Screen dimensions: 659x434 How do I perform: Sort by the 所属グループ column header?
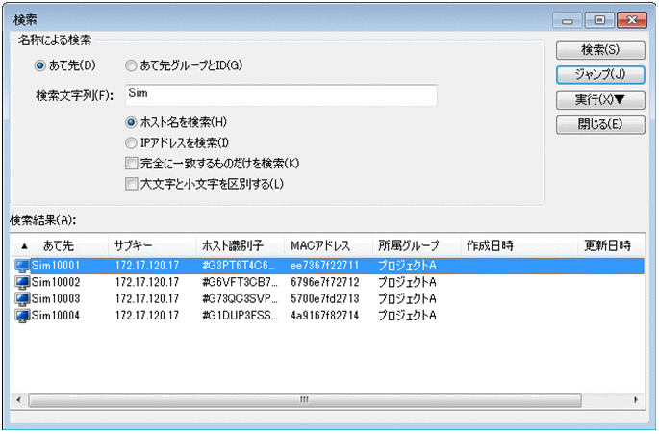point(416,245)
